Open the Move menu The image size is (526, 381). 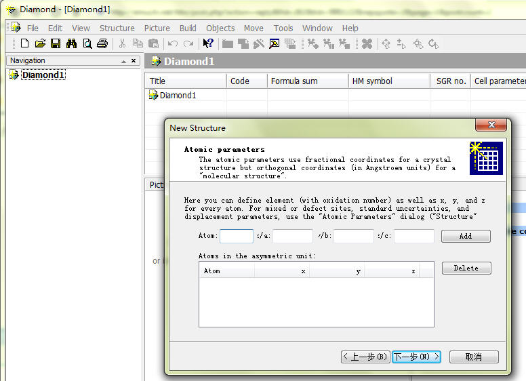click(x=254, y=28)
